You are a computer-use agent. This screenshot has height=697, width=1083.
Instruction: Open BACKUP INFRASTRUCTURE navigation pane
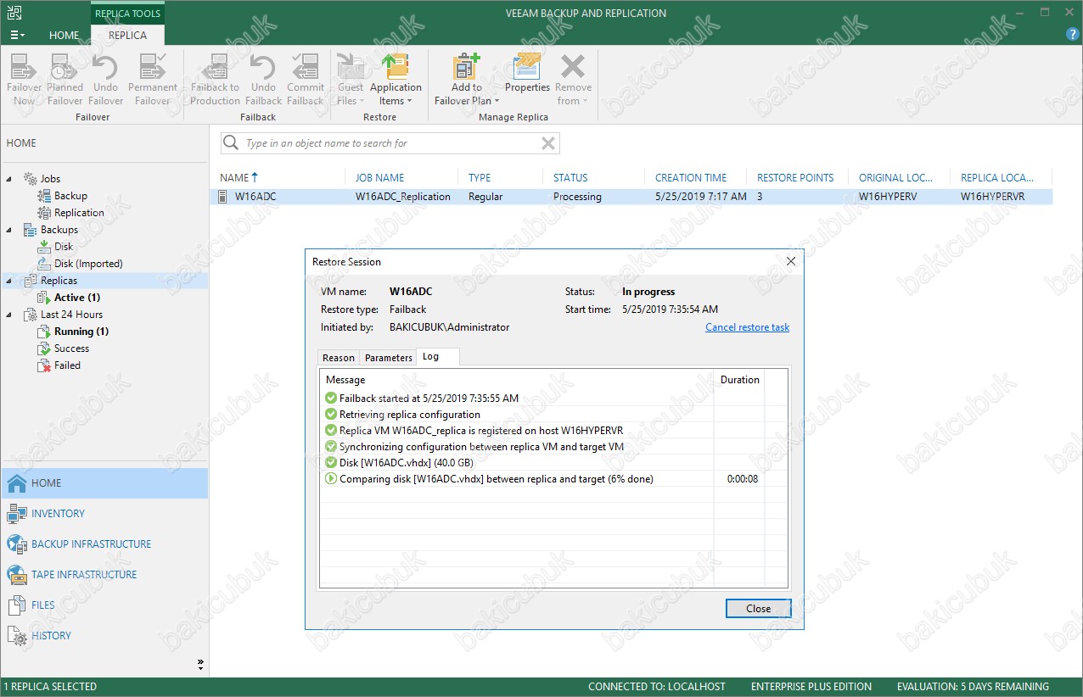click(104, 544)
